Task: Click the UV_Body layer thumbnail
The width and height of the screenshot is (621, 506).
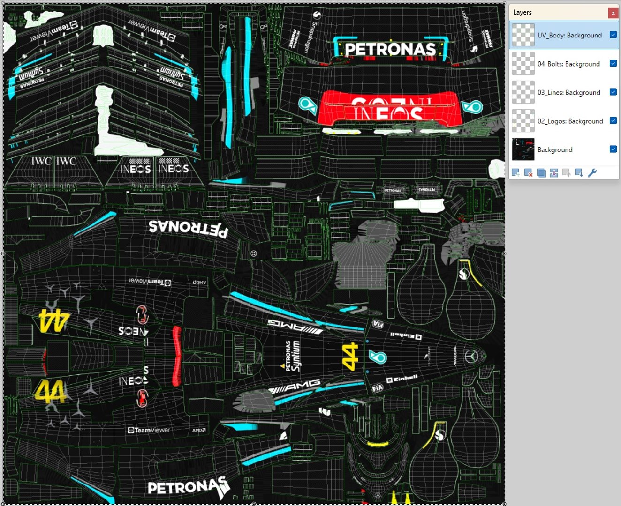Action: (x=523, y=35)
